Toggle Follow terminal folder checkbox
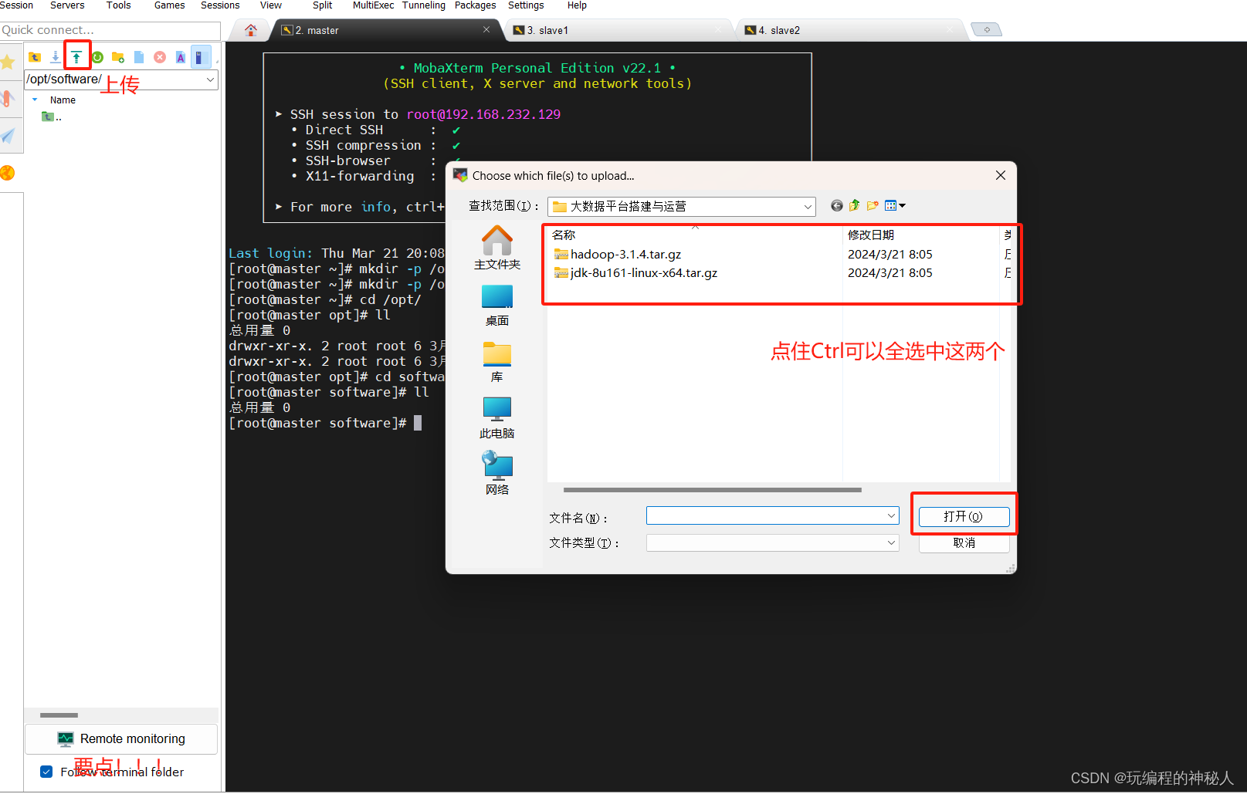This screenshot has height=794, width=1247. [x=46, y=772]
